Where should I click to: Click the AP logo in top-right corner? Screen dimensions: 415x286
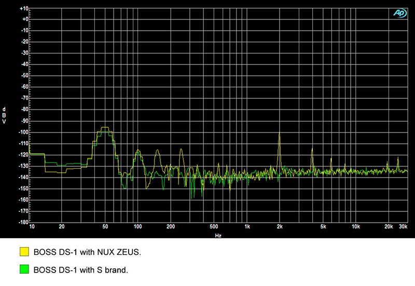pos(400,13)
